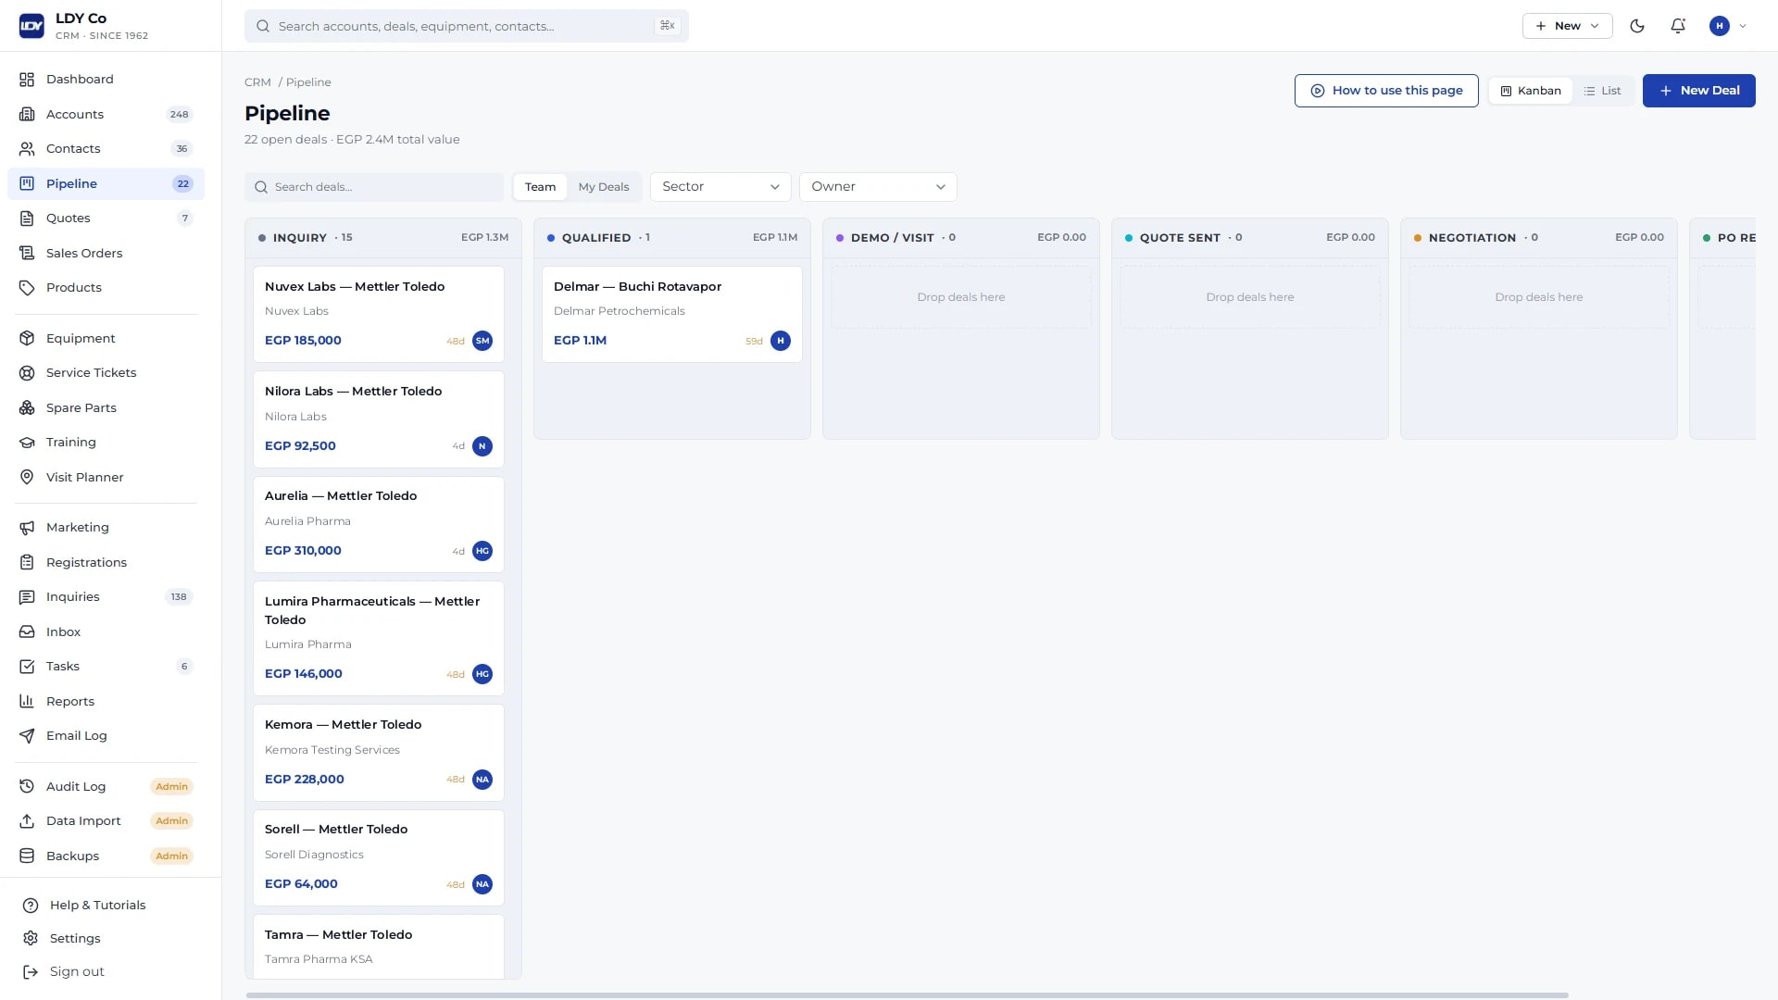Open Inquiries in sidebar

pyautogui.click(x=106, y=597)
